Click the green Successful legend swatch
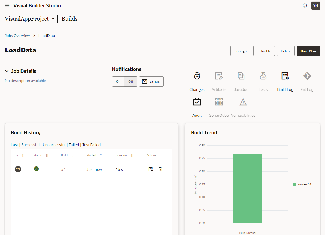The height and width of the screenshot is (235, 325). click(294, 184)
